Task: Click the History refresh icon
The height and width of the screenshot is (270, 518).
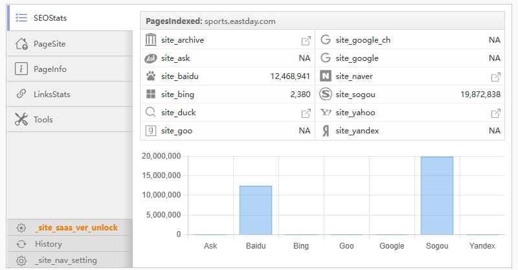Action: [x=21, y=244]
